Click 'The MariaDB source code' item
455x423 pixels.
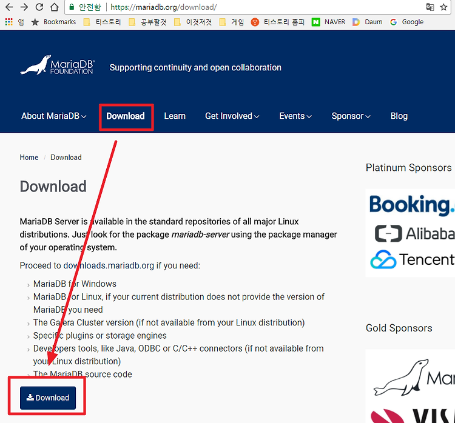[83, 374]
